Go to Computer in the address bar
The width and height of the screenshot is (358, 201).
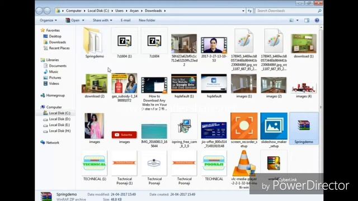pyautogui.click(x=74, y=11)
